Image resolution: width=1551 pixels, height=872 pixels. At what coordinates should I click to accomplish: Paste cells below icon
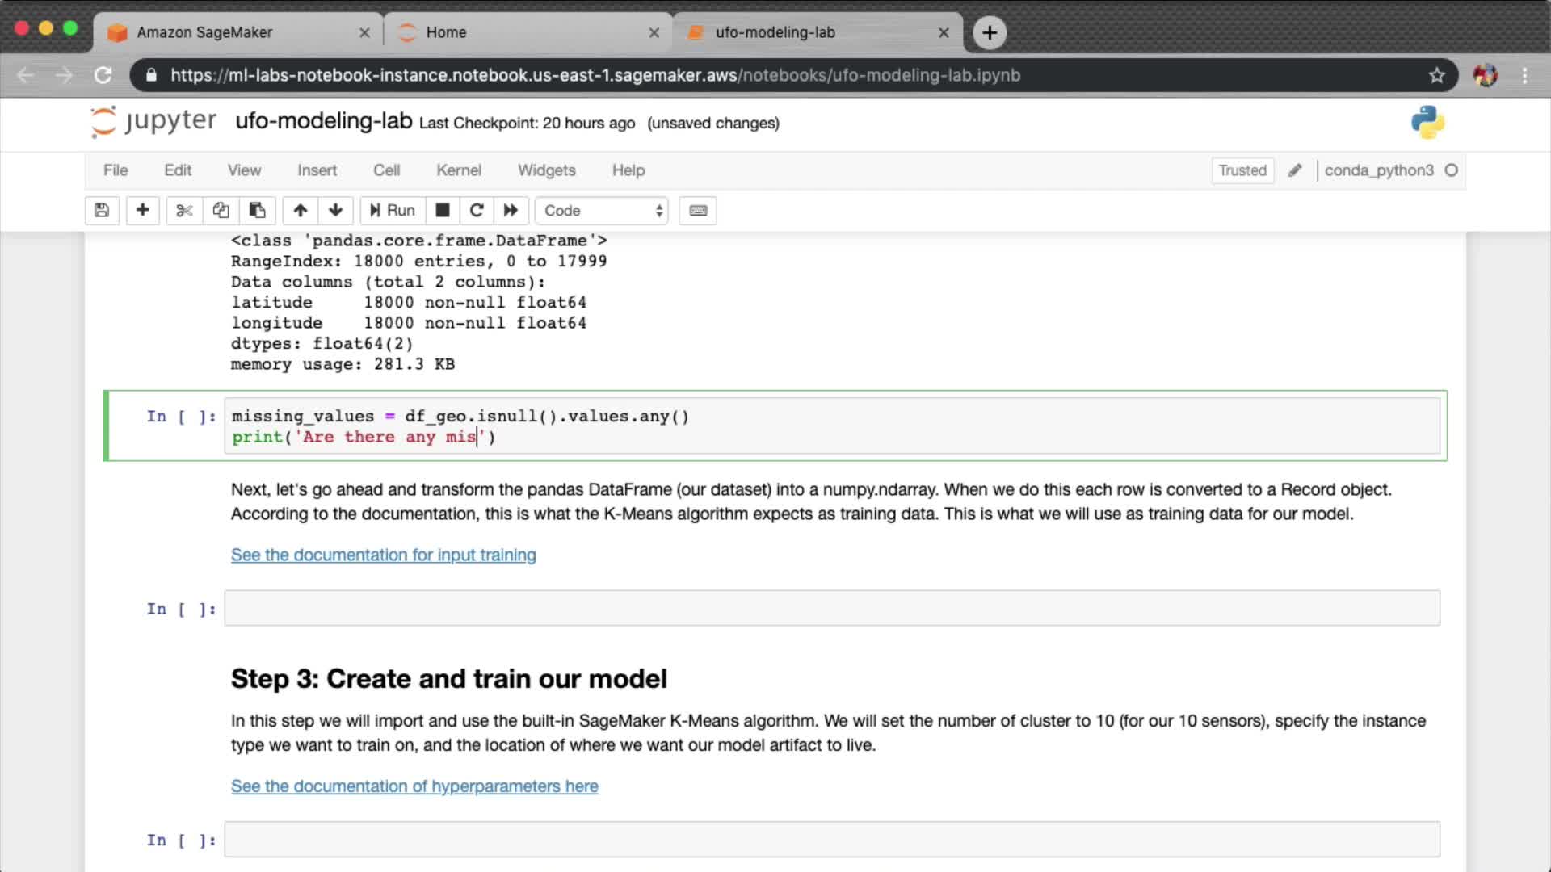tap(257, 210)
